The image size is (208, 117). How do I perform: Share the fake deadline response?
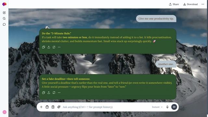(x=49, y=93)
